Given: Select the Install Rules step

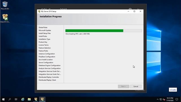Looking at the screenshot, I should [43, 36].
